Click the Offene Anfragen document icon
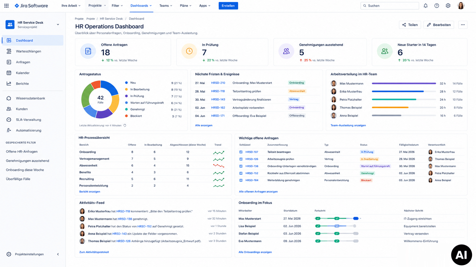Image resolution: width=476 pixels, height=267 pixels. [x=88, y=51]
